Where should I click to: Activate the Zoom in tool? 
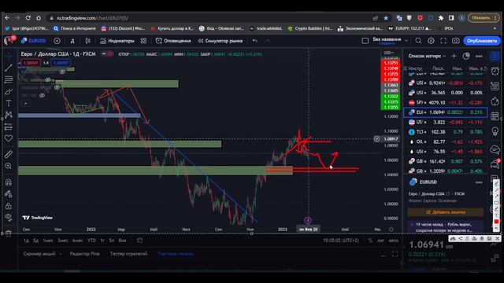(x=9, y=166)
